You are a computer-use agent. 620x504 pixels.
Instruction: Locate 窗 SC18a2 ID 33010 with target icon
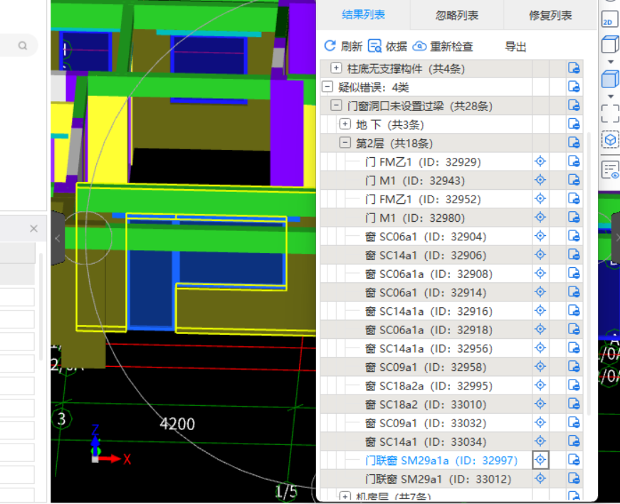point(540,404)
